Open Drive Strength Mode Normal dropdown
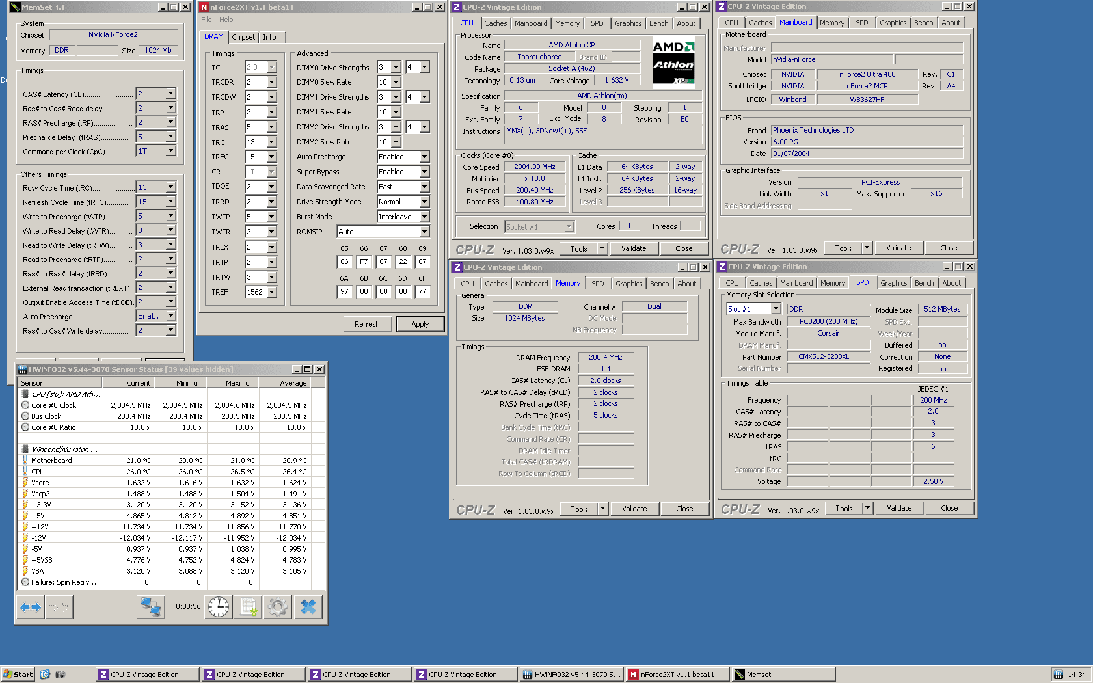This screenshot has width=1093, height=683. (424, 202)
